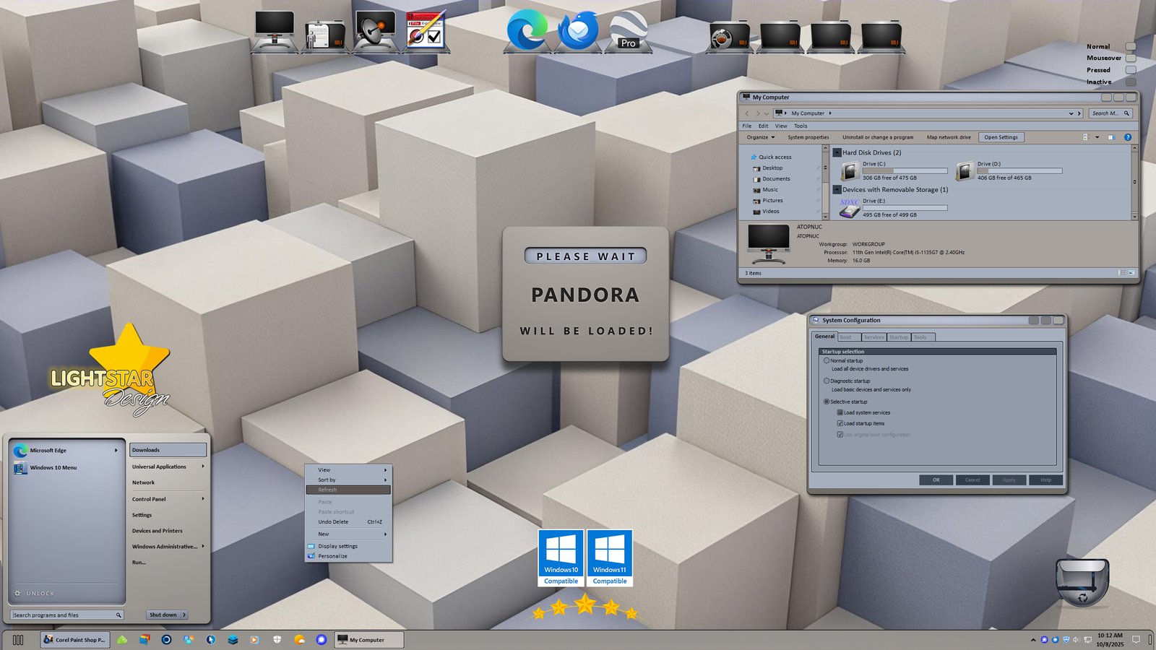Switch to the Services tab
Image resolution: width=1156 pixels, height=650 pixels.
tap(874, 337)
